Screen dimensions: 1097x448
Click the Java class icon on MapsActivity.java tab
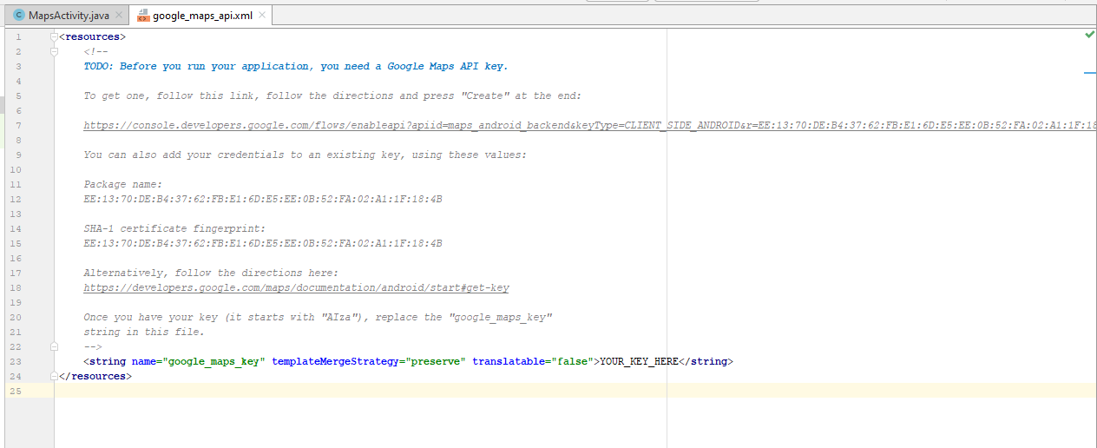pos(18,16)
